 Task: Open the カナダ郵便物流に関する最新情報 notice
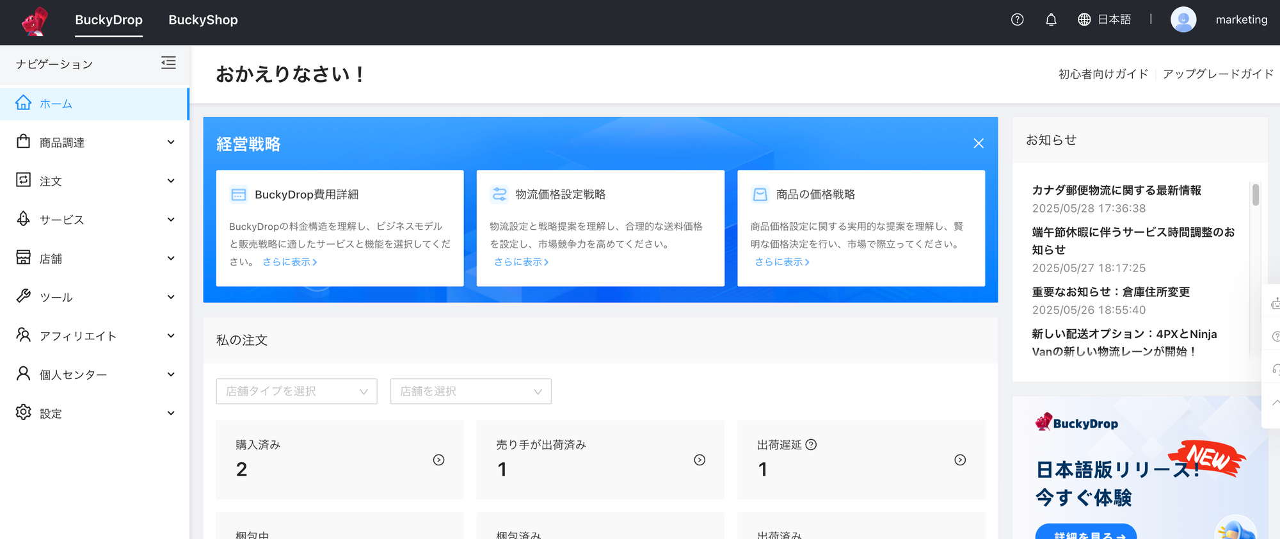point(1117,190)
